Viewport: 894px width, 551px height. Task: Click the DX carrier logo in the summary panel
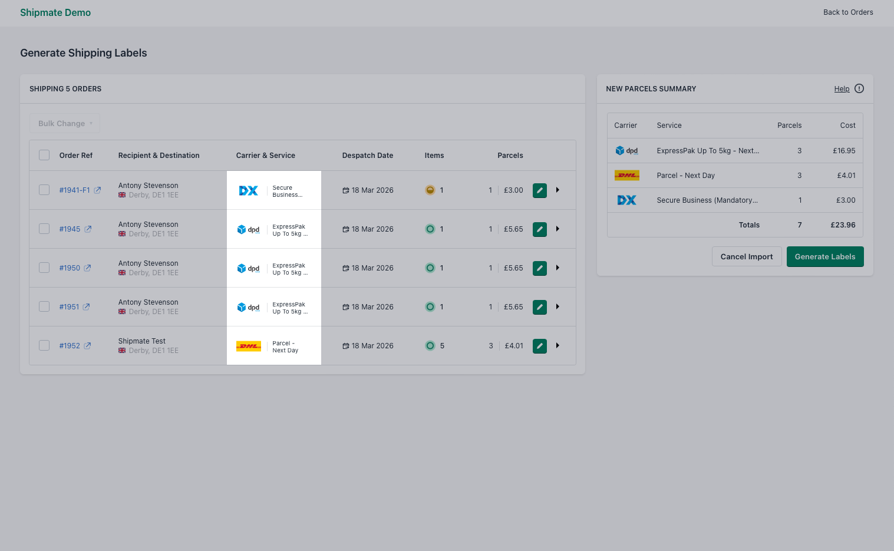[x=626, y=200]
